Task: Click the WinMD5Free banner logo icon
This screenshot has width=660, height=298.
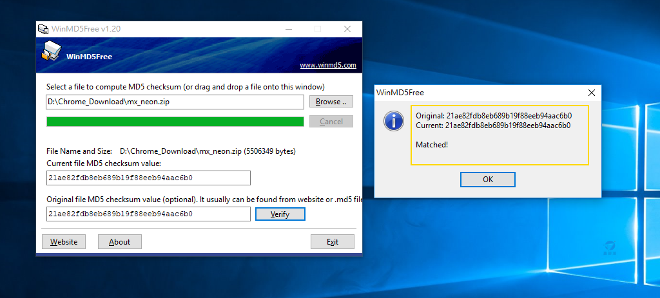Action: tap(52, 51)
